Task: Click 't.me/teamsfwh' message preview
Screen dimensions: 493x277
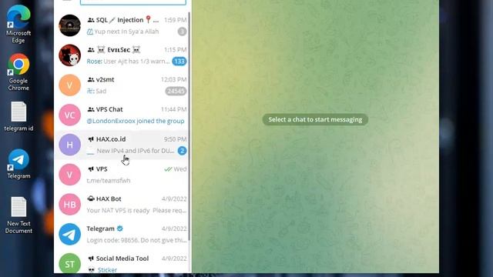Action: (109, 181)
